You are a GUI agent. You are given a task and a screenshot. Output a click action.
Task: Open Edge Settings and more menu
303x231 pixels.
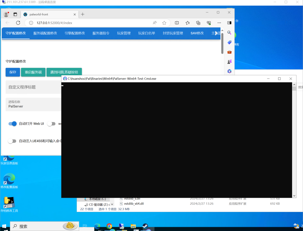point(219,23)
